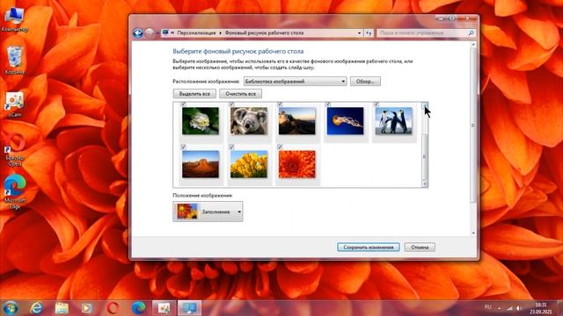The image size is (563, 316).
Task: Uncheck the koala picture checkbox
Action: tap(231, 104)
